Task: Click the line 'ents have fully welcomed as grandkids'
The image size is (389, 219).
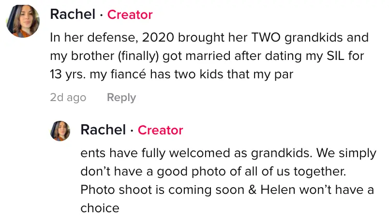Action: (228, 153)
